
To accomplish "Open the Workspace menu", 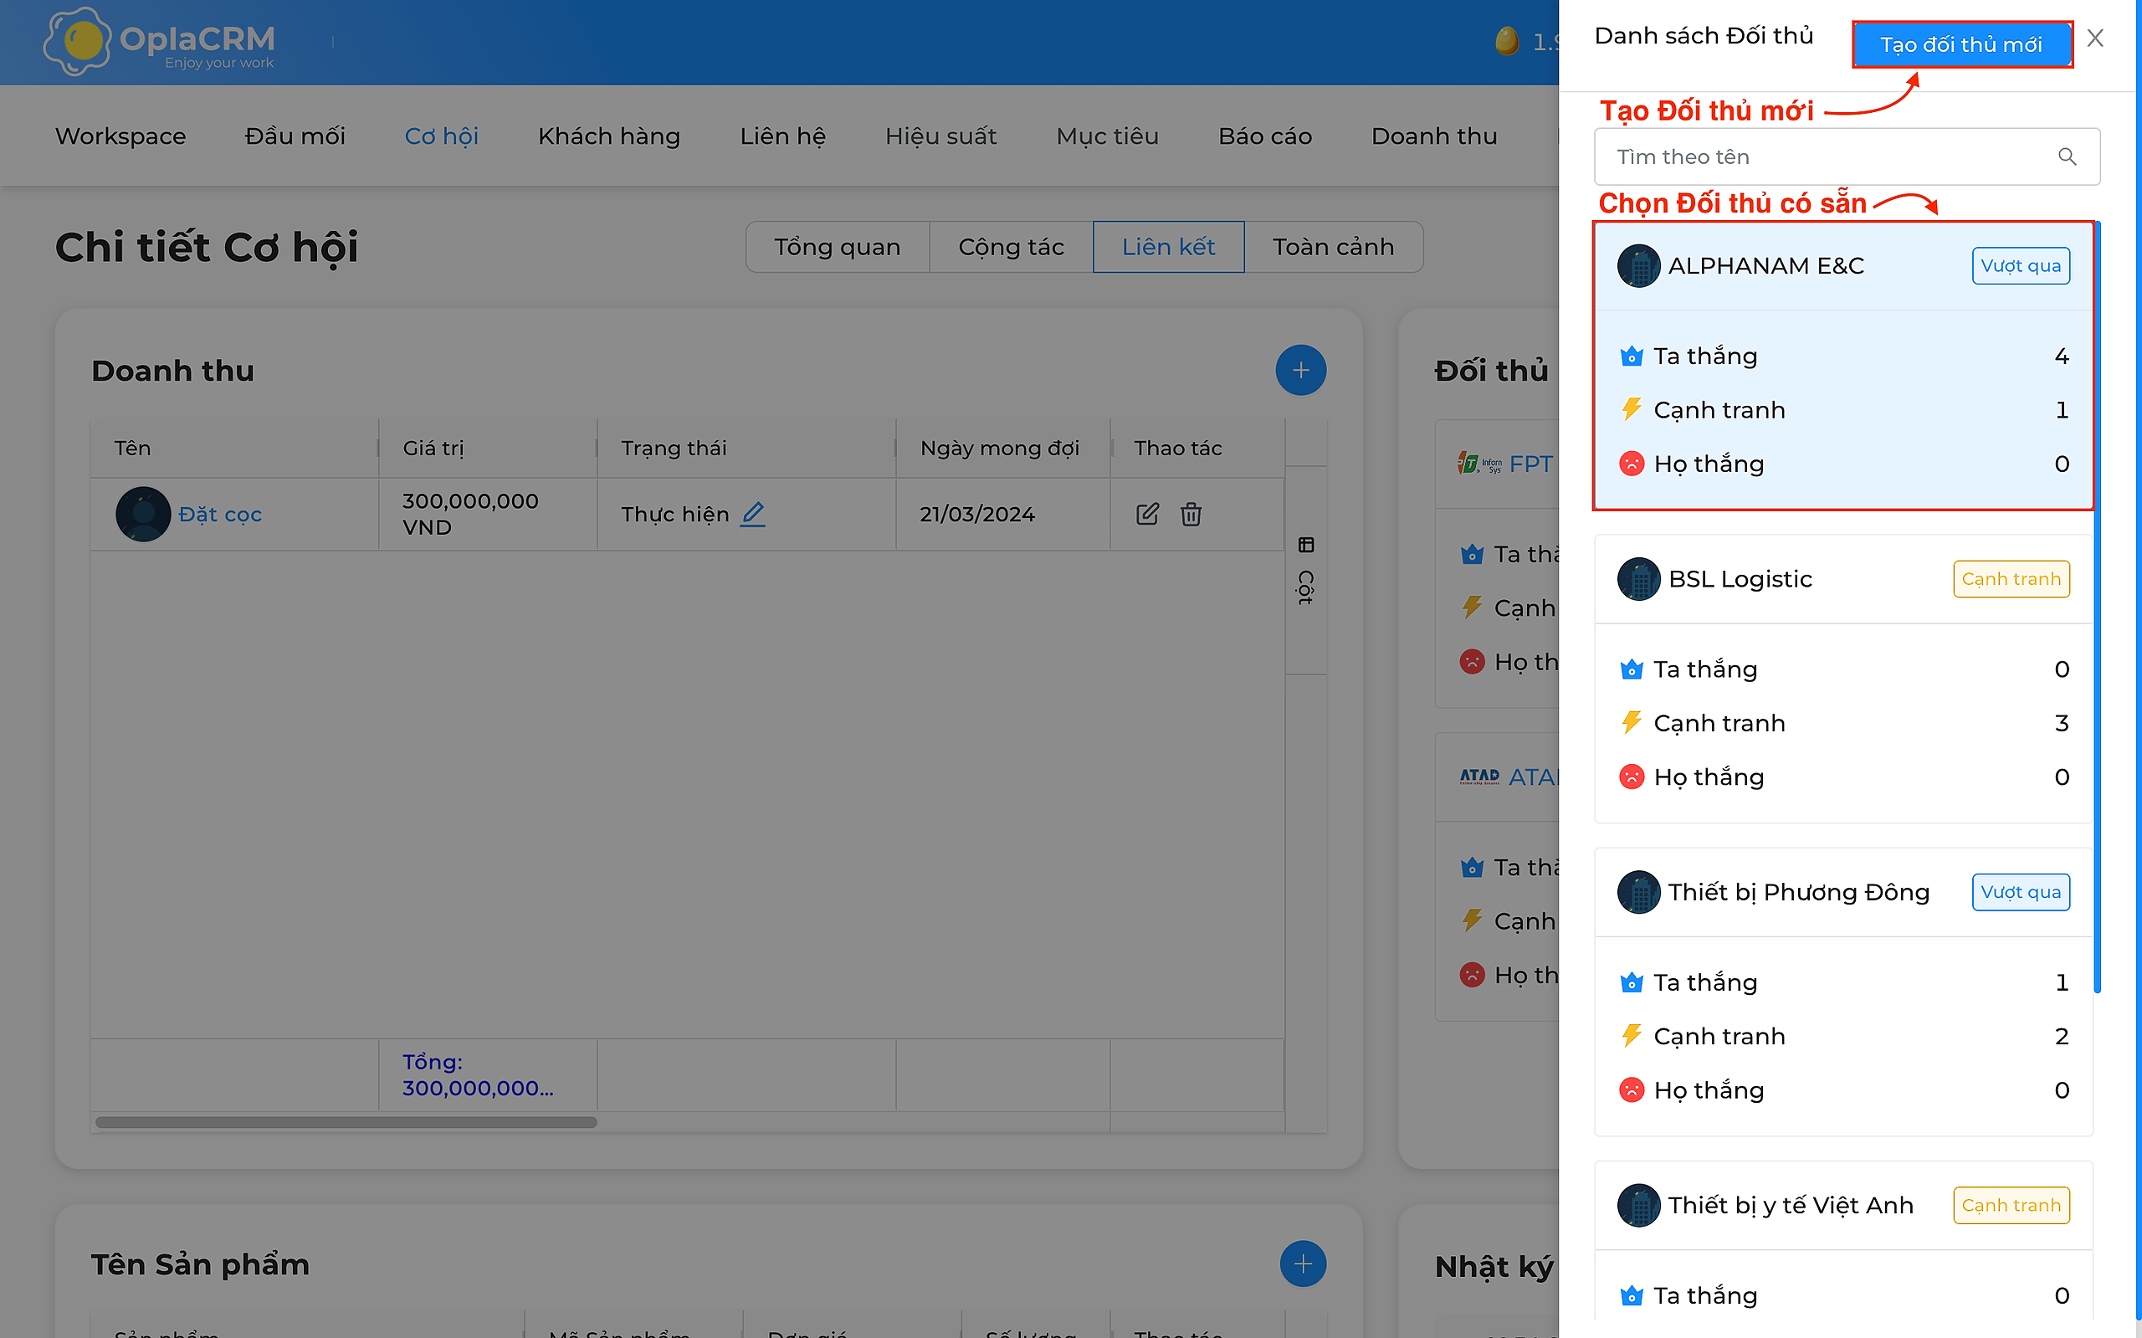I will [x=120, y=136].
